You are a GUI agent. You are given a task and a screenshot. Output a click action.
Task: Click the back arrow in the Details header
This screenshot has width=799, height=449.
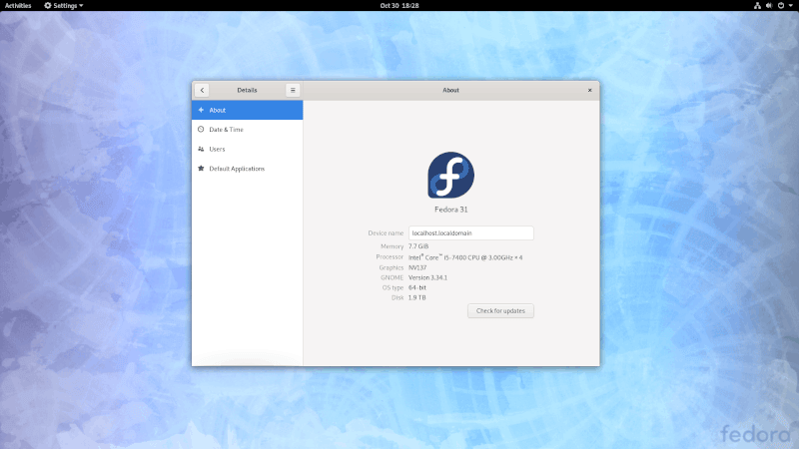pyautogui.click(x=203, y=90)
